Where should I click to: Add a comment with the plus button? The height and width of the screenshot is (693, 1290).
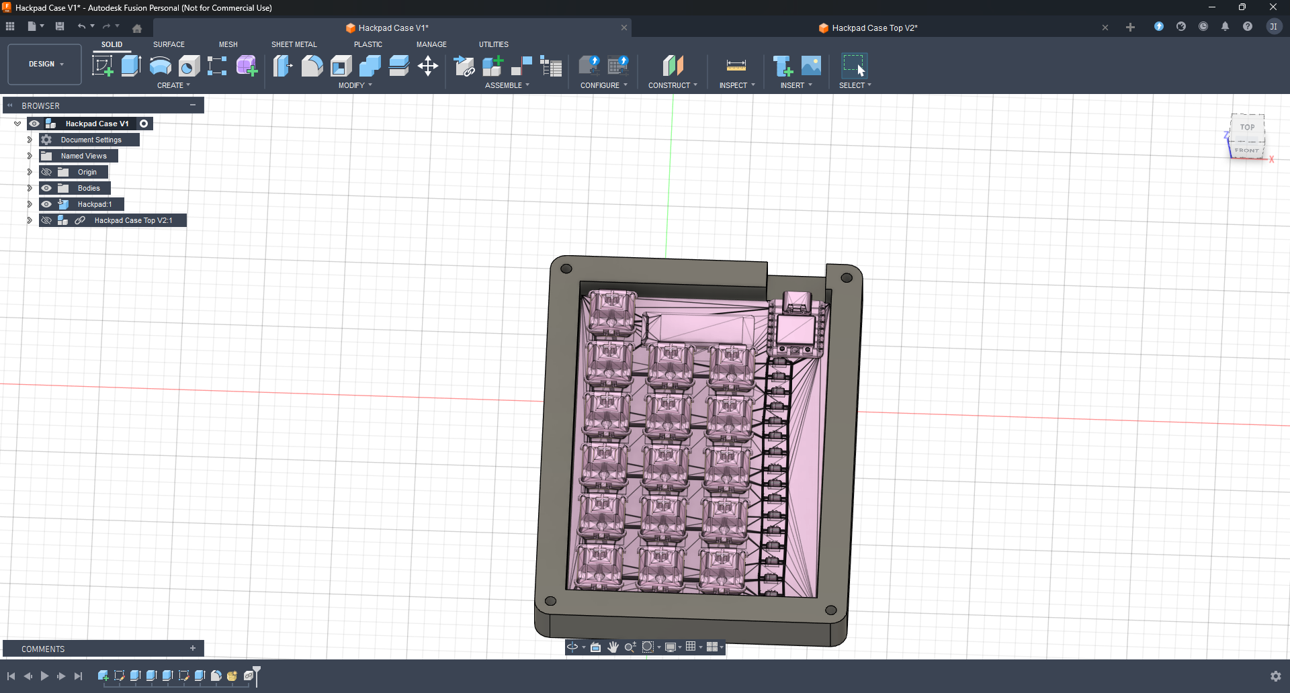pyautogui.click(x=193, y=648)
